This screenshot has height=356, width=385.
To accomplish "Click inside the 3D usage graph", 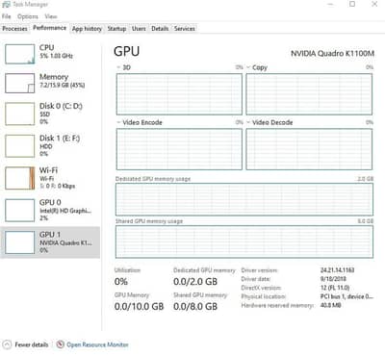I will pos(179,94).
